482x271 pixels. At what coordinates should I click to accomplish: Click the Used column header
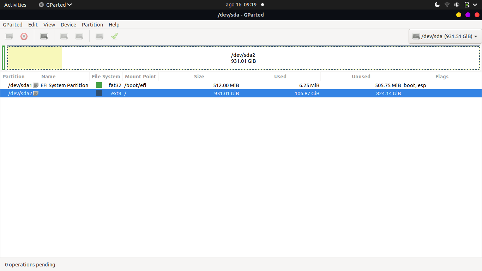coord(281,77)
